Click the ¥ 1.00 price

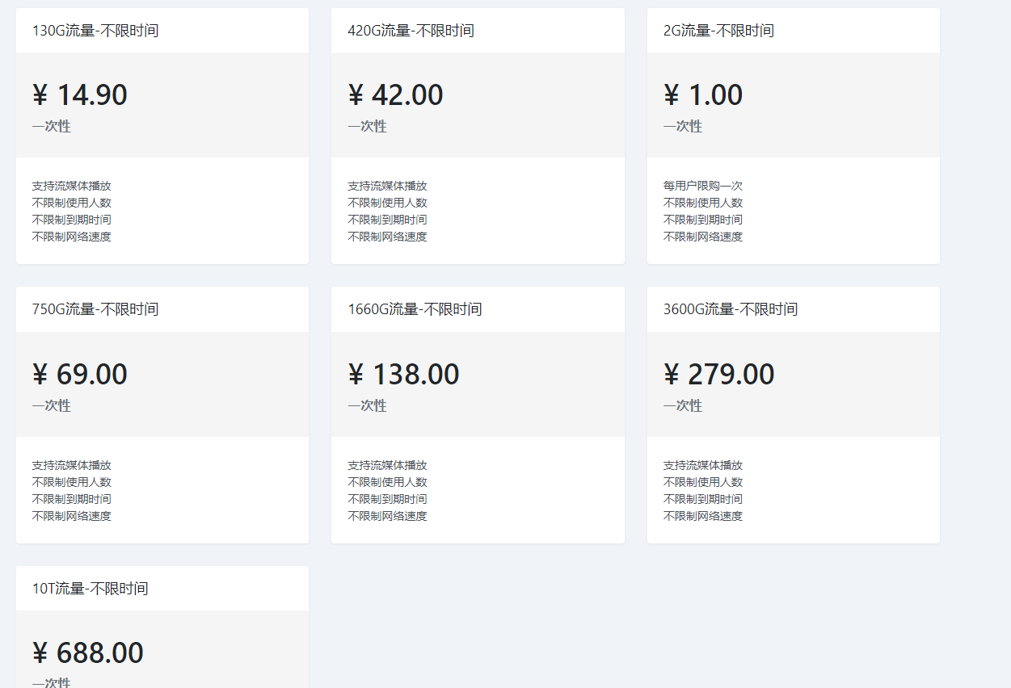click(x=703, y=95)
